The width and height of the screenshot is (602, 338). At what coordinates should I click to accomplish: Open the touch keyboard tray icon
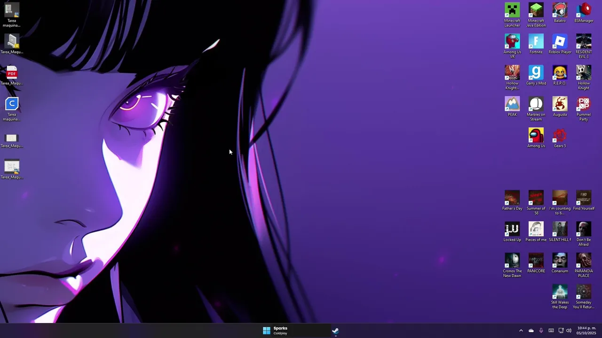551,330
